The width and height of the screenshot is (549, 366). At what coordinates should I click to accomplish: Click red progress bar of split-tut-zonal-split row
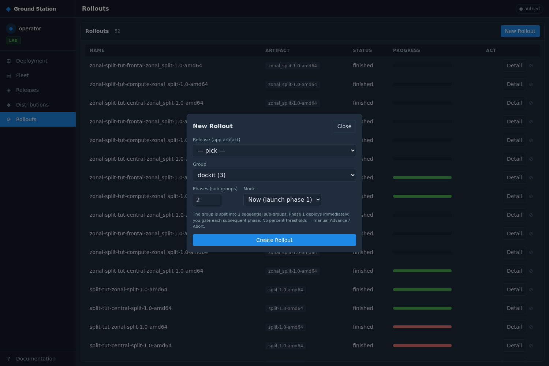(422, 327)
